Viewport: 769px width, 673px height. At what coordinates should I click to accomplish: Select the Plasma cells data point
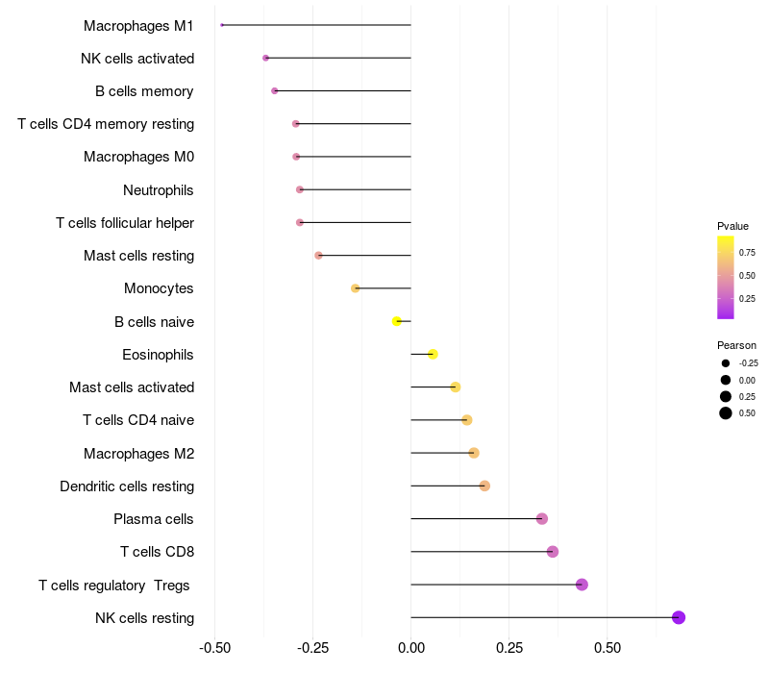[x=542, y=518]
